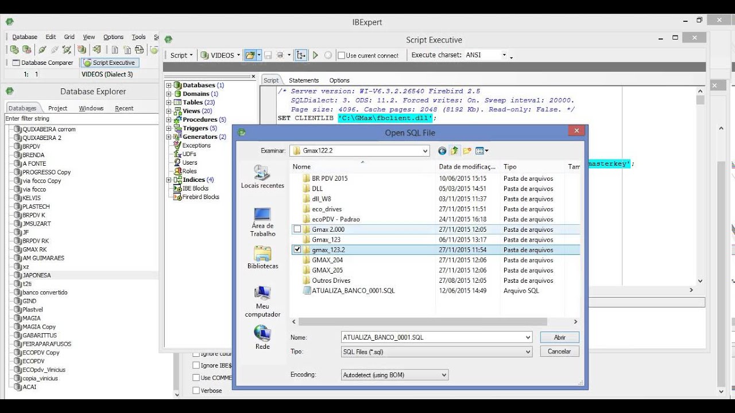Select the GMAX_204 folder
Image resolution: width=735 pixels, height=413 pixels.
pyautogui.click(x=327, y=260)
